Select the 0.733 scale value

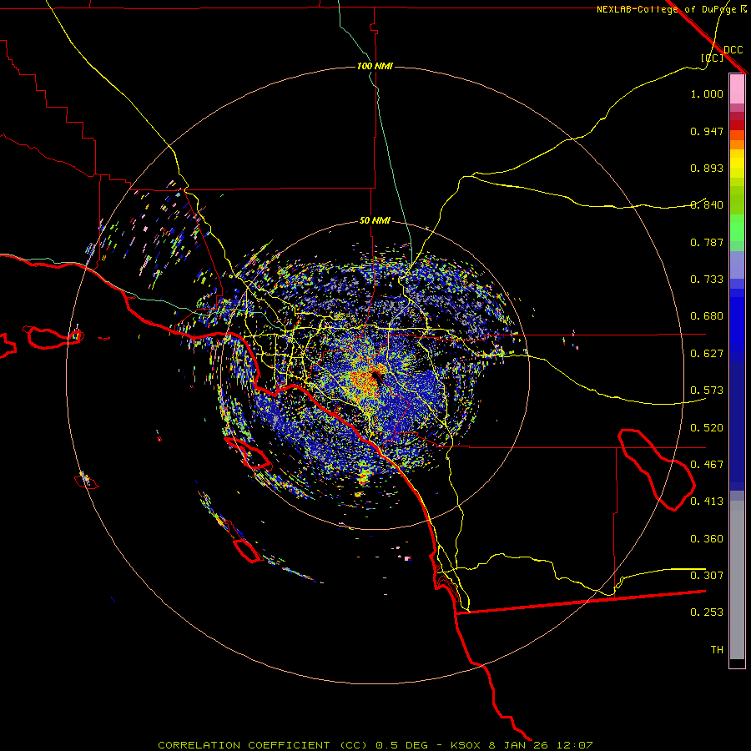[x=707, y=280]
